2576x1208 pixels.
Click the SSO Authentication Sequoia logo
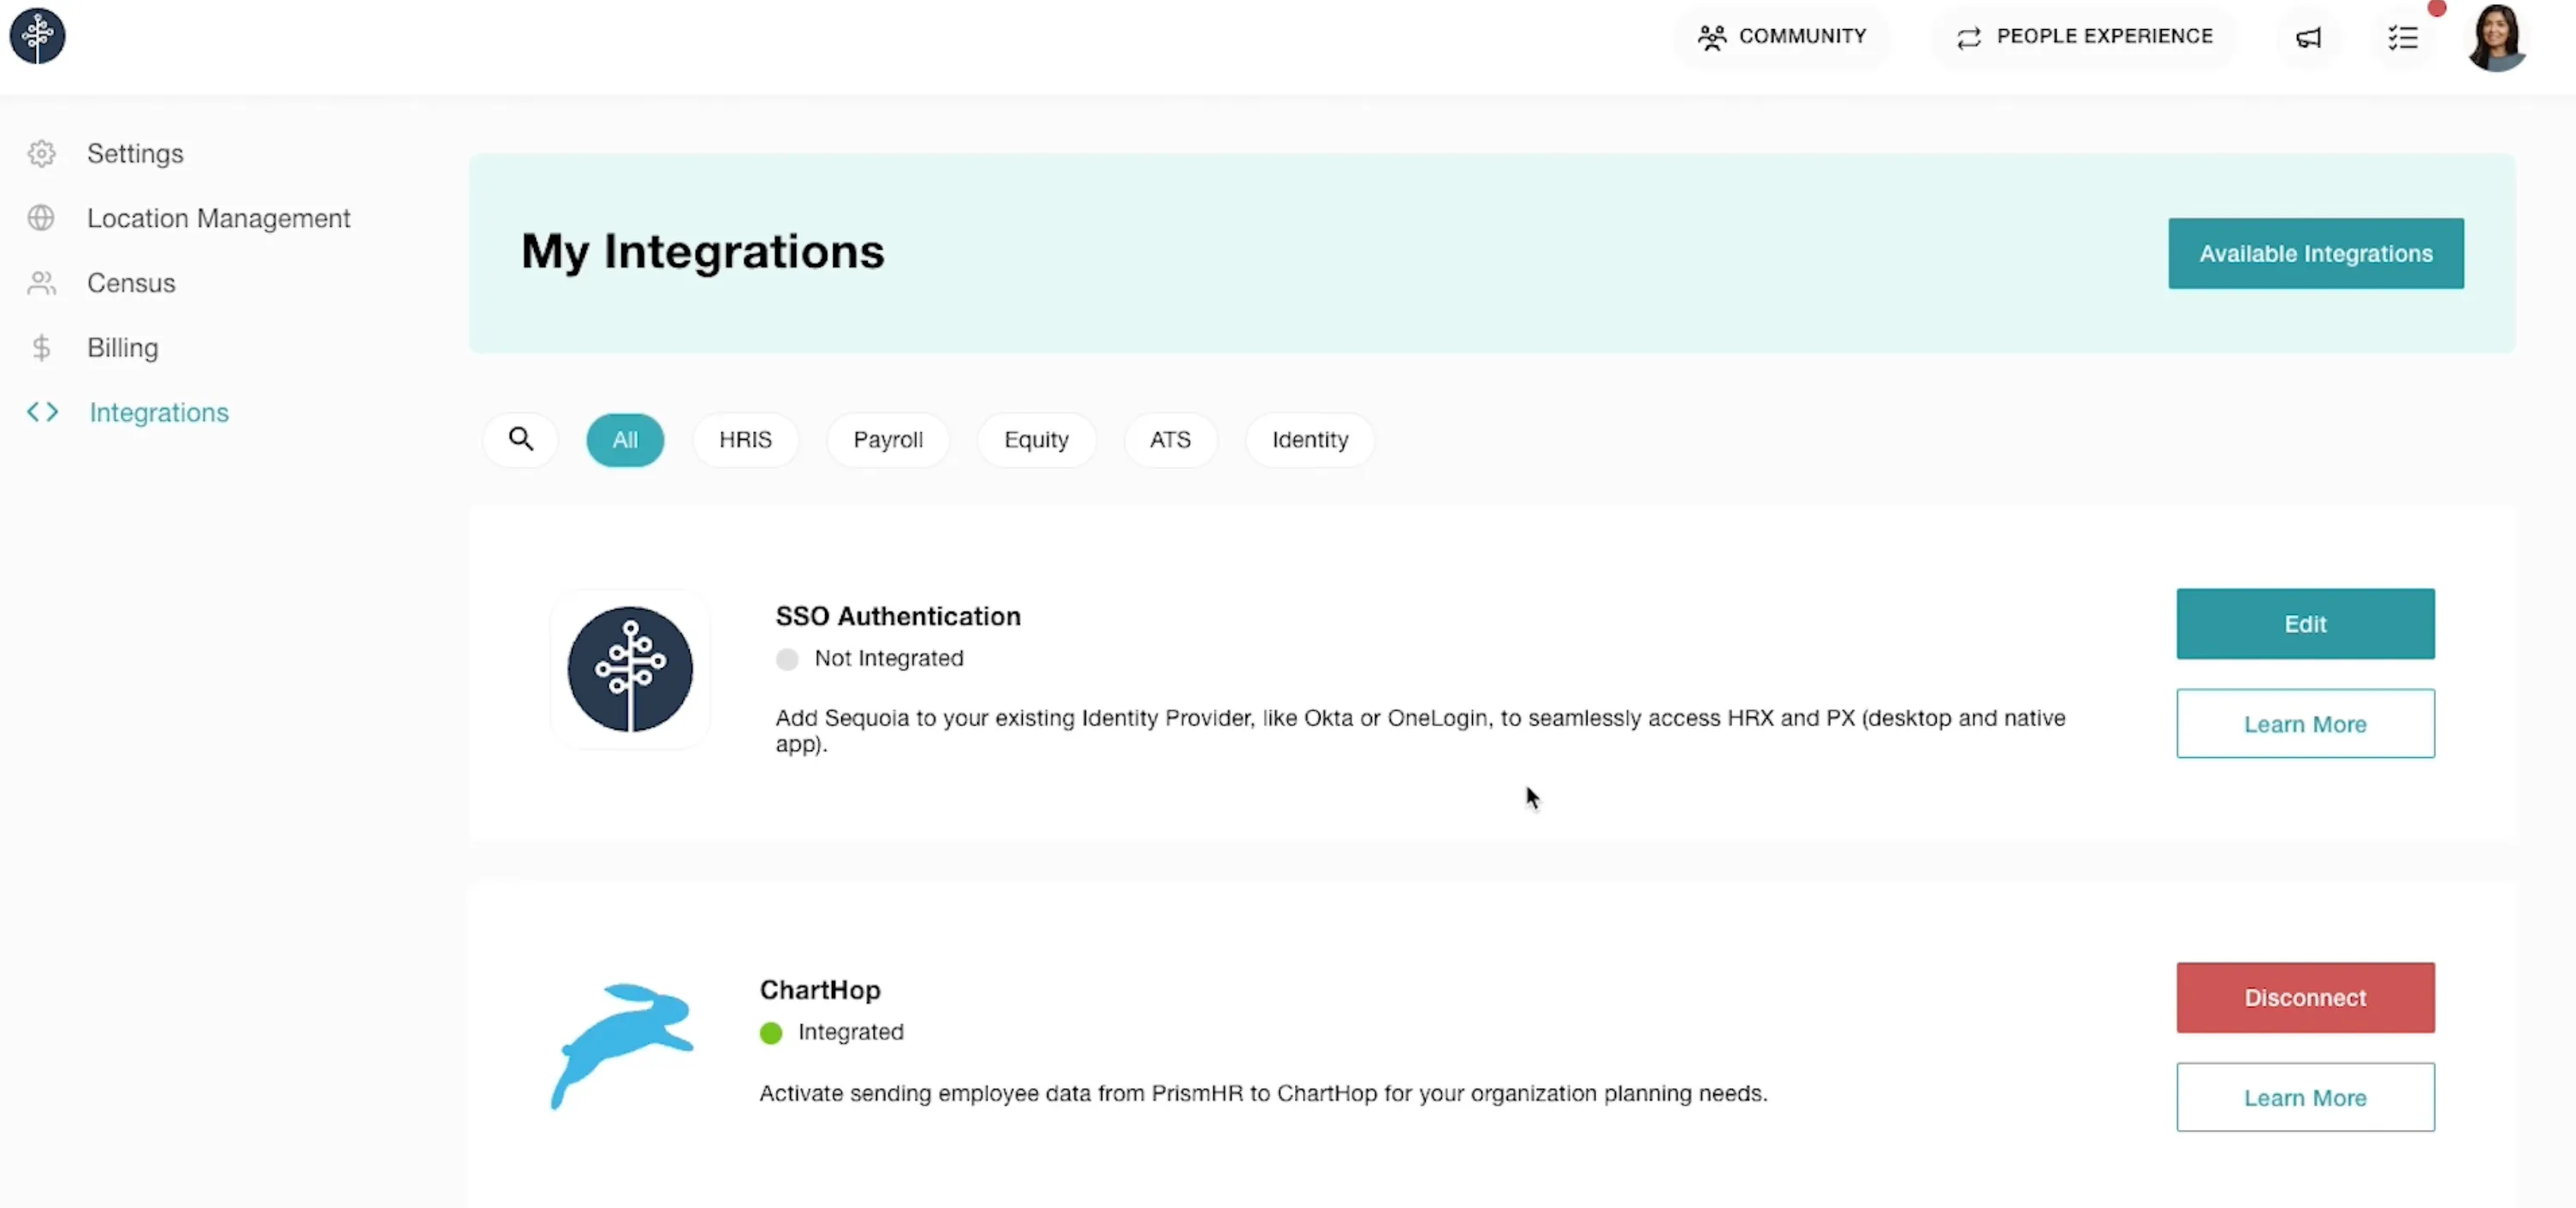click(x=630, y=669)
